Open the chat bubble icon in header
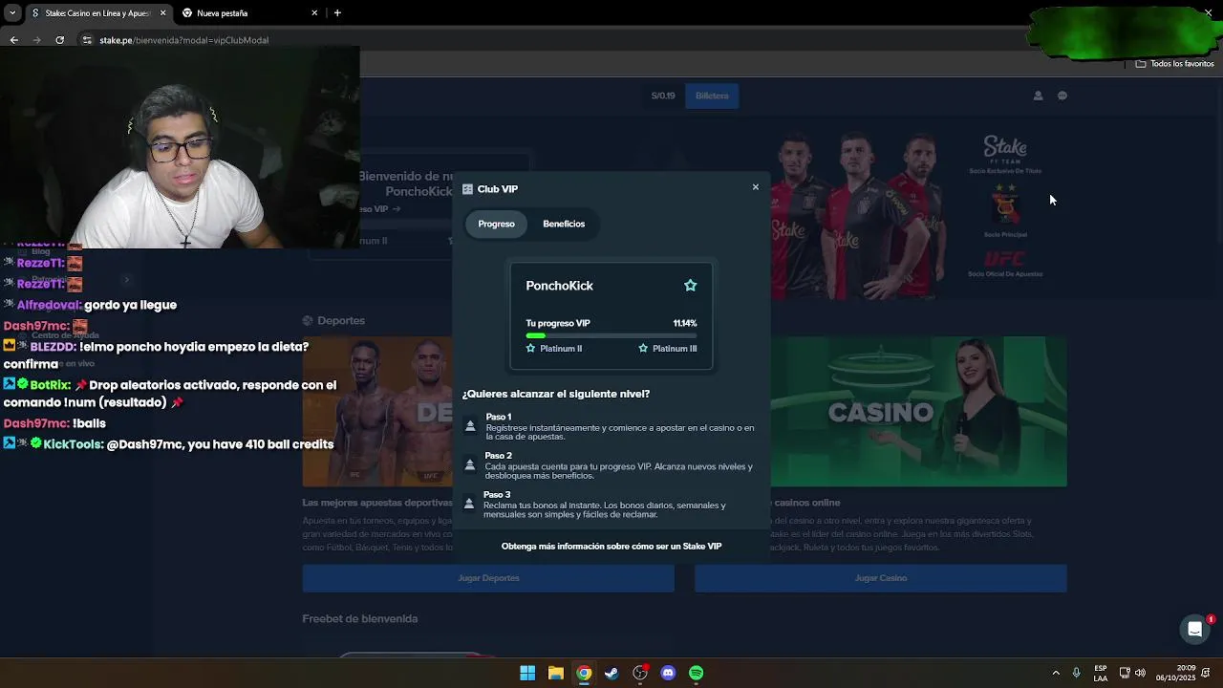This screenshot has width=1223, height=688. 1062,96
